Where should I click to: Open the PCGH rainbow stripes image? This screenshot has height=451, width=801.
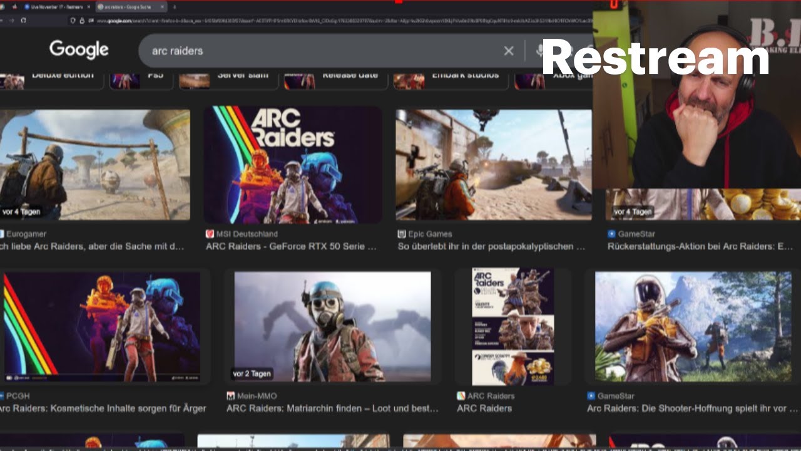101,326
